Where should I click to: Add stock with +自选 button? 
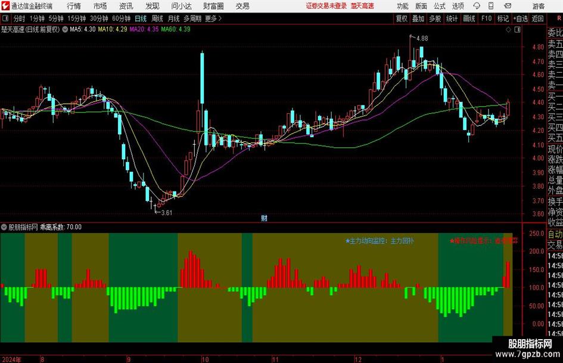(520, 18)
